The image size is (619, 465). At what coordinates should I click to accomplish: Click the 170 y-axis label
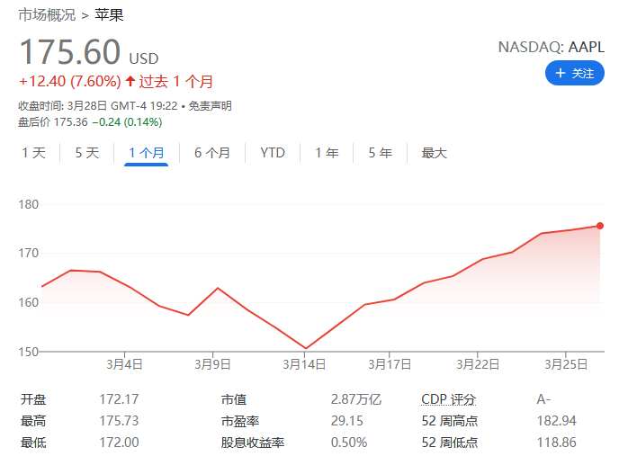point(29,253)
